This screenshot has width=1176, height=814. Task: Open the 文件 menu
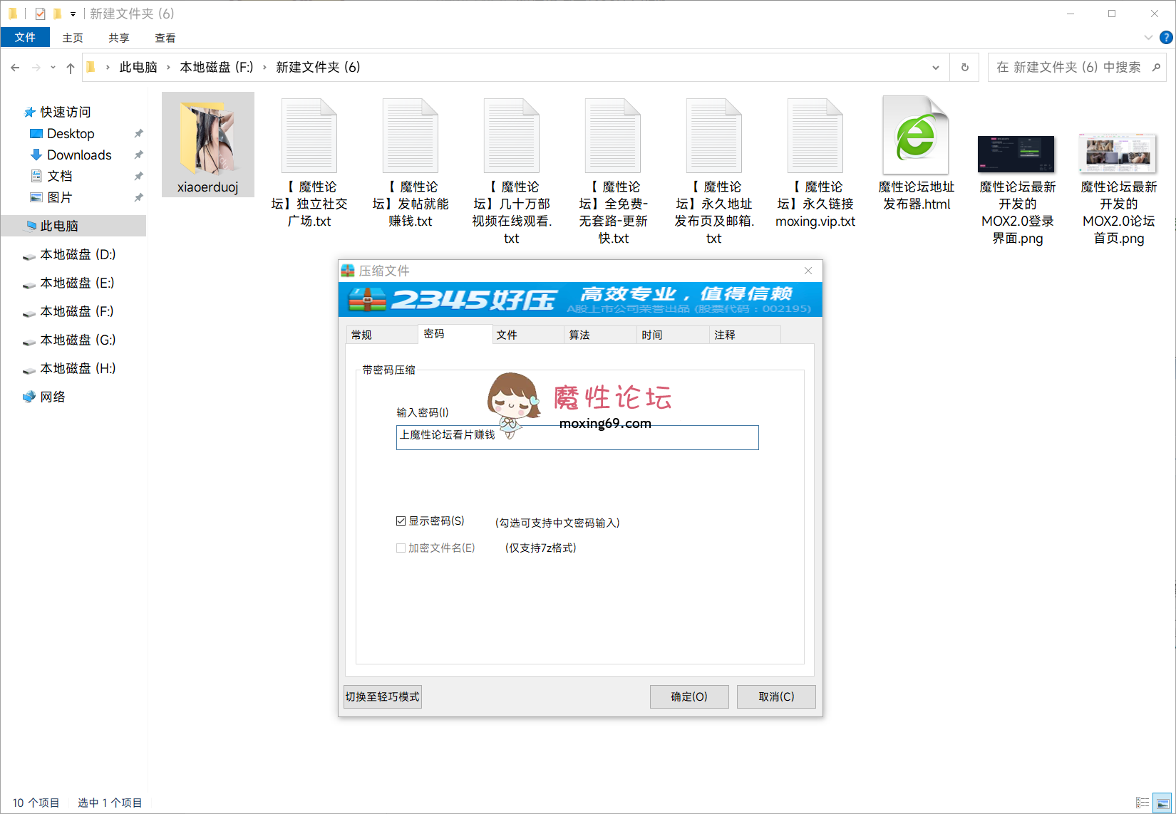pos(25,37)
